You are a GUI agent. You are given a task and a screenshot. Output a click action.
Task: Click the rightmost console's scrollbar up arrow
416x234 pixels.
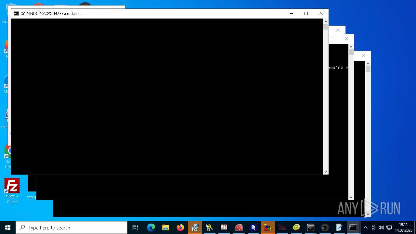pos(368,64)
